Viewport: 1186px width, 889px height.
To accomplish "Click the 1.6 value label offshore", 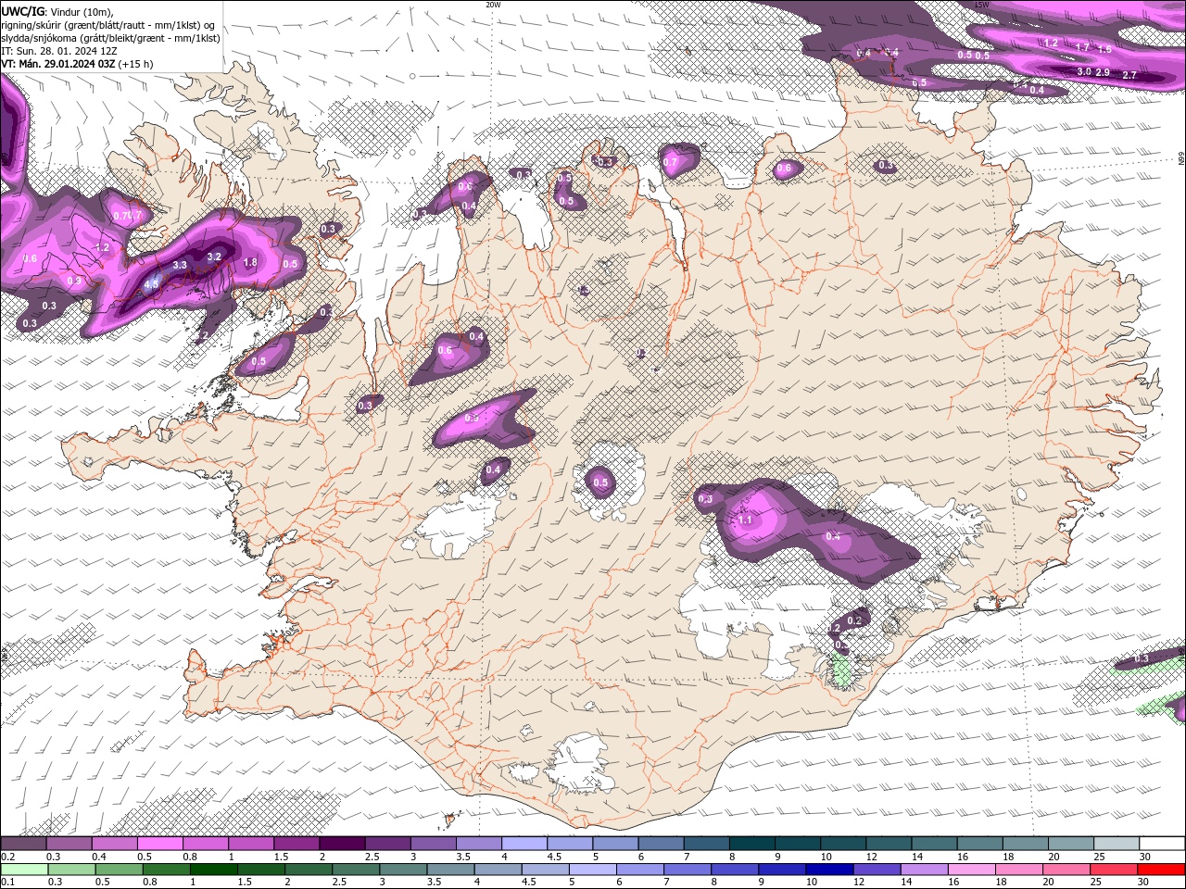I will (1104, 49).
